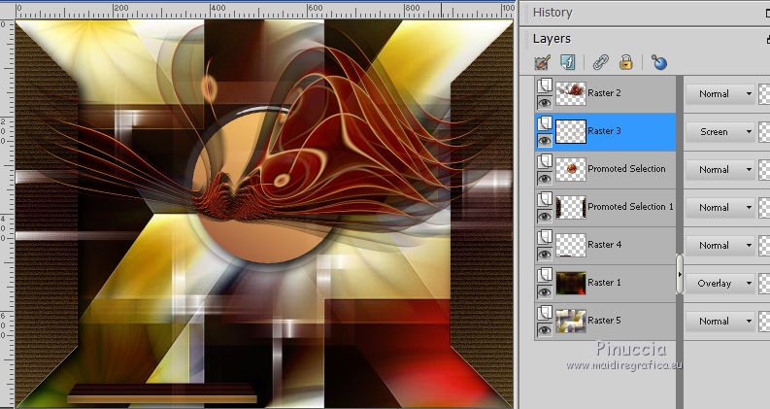Open blend mode dropdown for Raster 2

tap(720, 93)
